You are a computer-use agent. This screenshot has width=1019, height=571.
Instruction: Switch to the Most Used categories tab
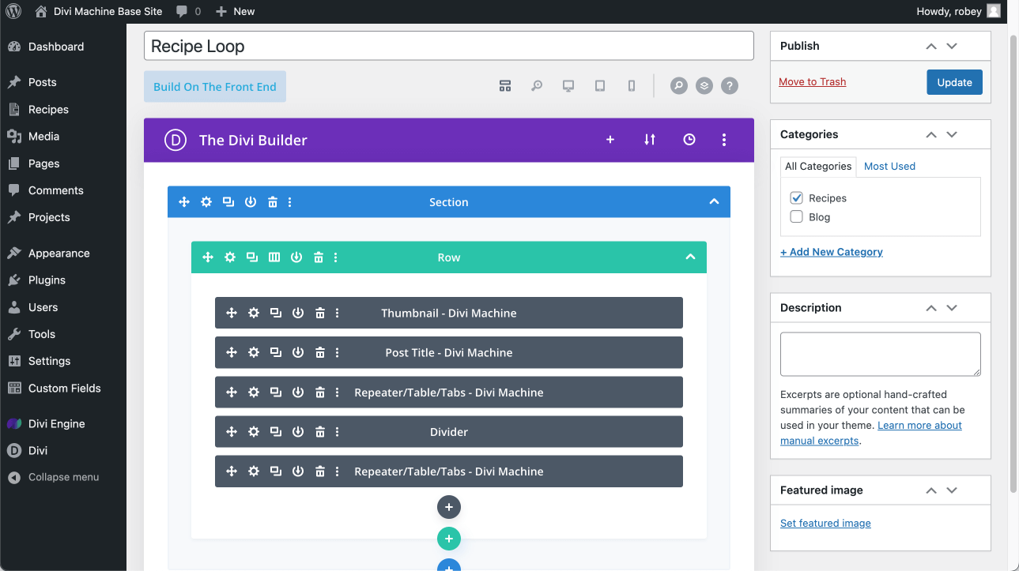pyautogui.click(x=889, y=166)
